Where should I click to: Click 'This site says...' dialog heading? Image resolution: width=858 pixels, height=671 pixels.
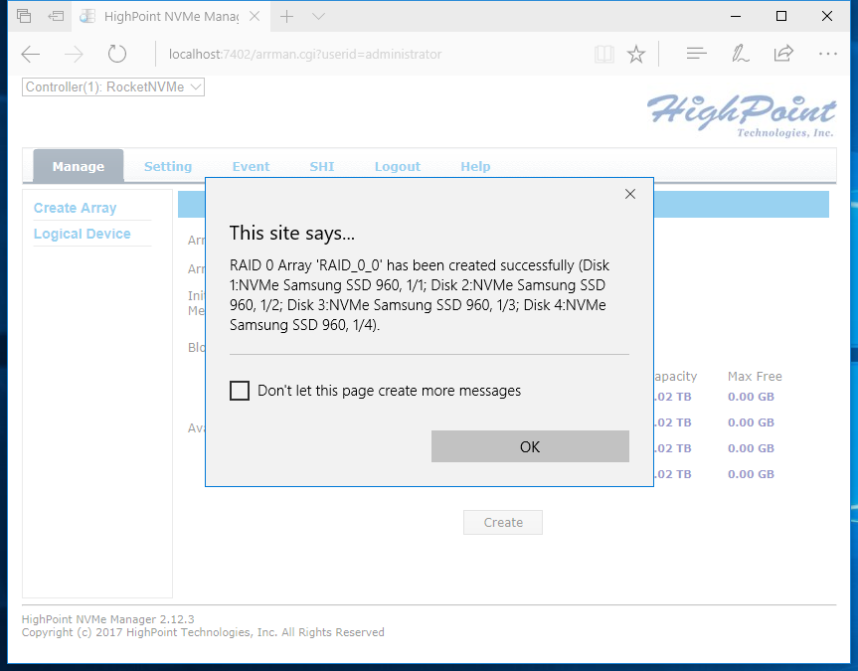tap(292, 234)
